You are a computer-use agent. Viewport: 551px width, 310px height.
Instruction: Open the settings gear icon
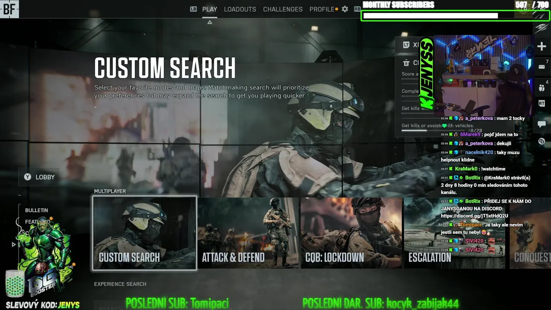click(x=345, y=9)
